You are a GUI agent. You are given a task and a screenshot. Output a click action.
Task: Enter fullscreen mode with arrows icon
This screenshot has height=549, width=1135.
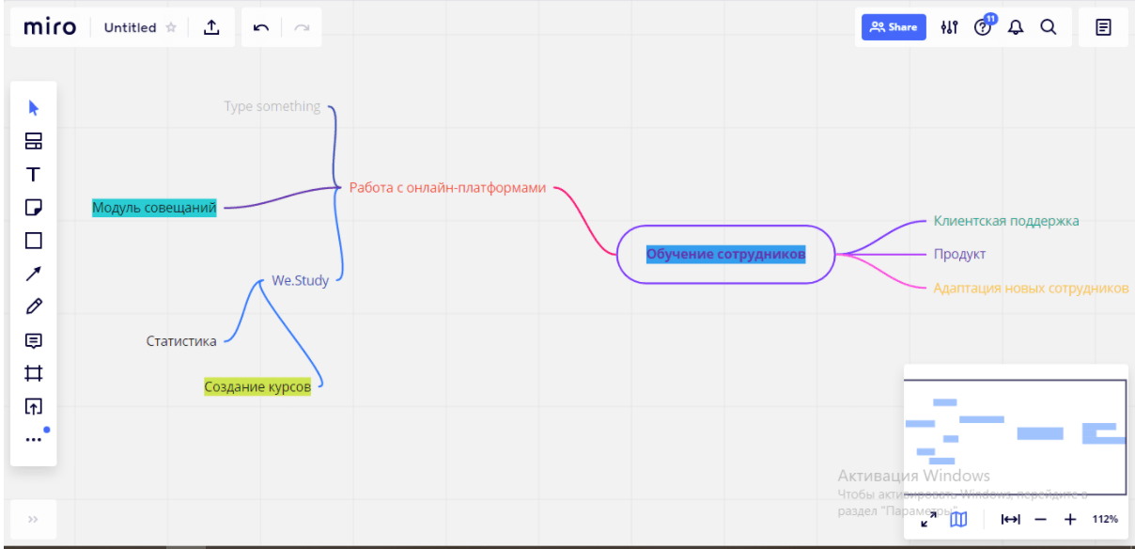[928, 519]
